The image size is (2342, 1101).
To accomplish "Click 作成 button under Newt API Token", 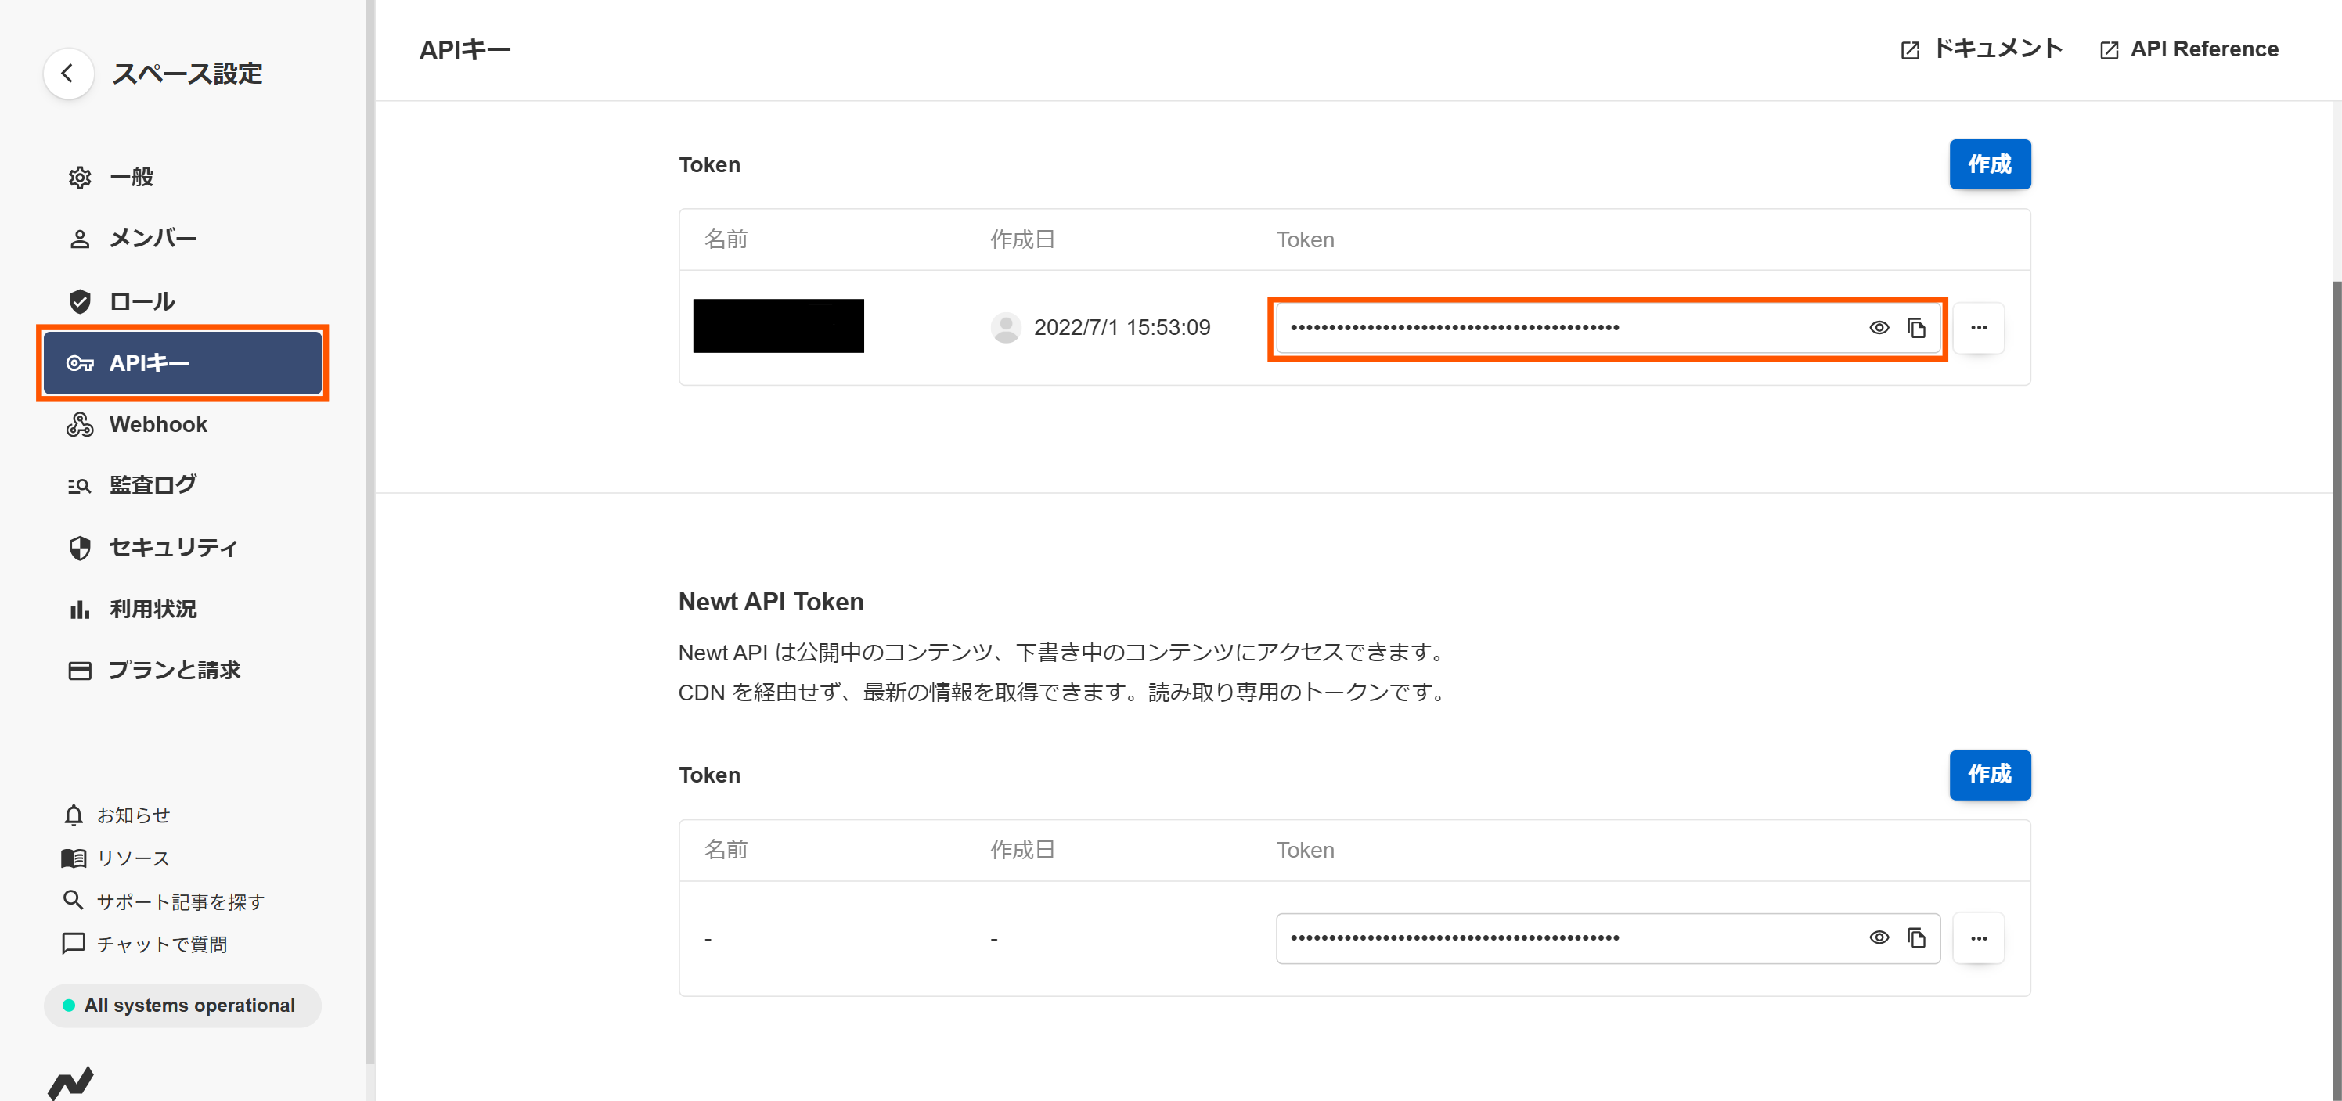I will tap(1991, 775).
